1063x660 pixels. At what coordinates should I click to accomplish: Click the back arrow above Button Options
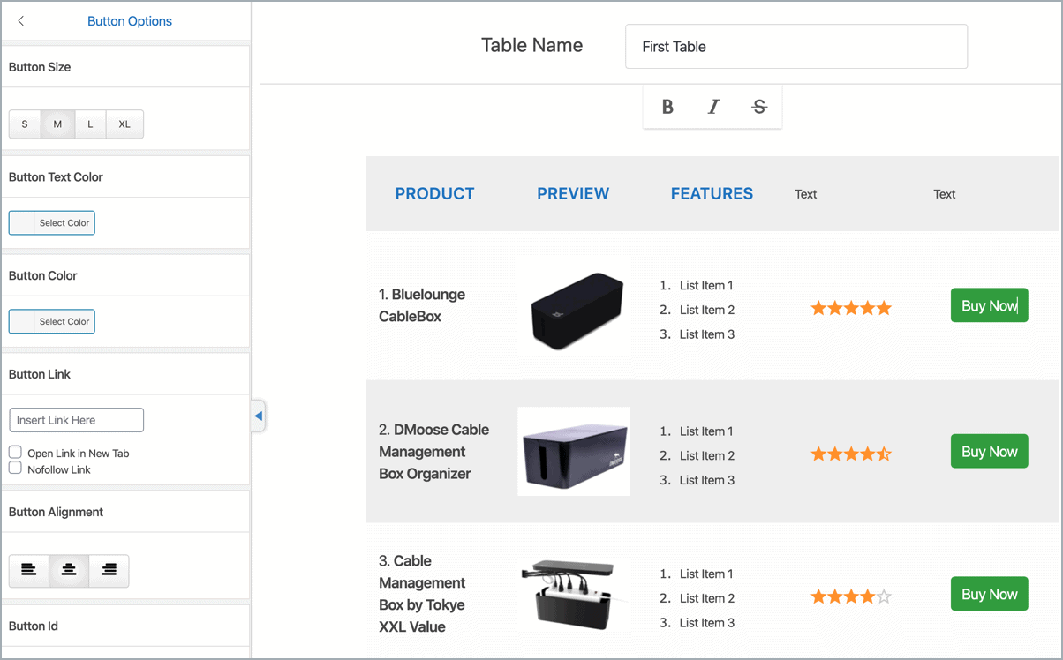[19, 20]
